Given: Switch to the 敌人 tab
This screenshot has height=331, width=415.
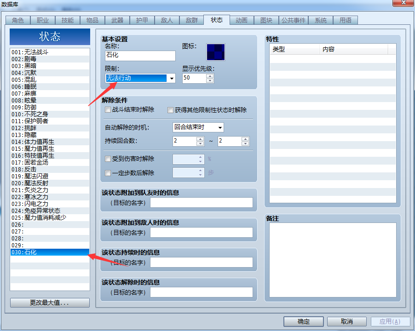Looking at the screenshot, I should (167, 20).
